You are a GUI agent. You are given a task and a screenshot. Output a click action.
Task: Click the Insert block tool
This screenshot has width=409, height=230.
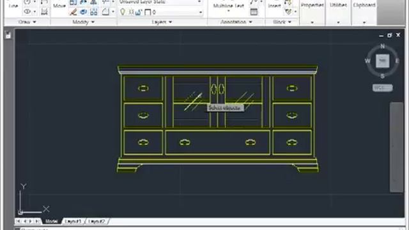click(274, 6)
